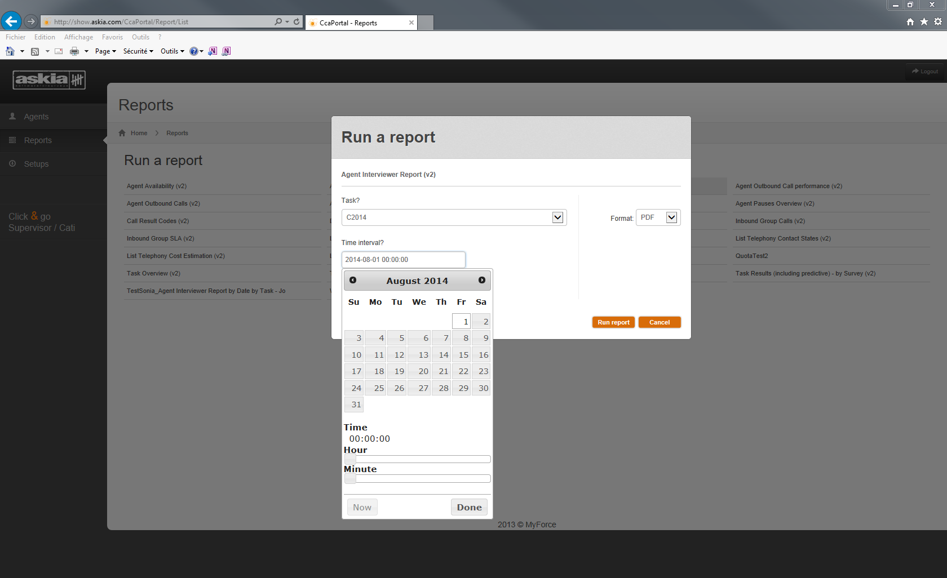Click the browser refresh icon
Image resolution: width=947 pixels, height=578 pixels.
click(297, 21)
